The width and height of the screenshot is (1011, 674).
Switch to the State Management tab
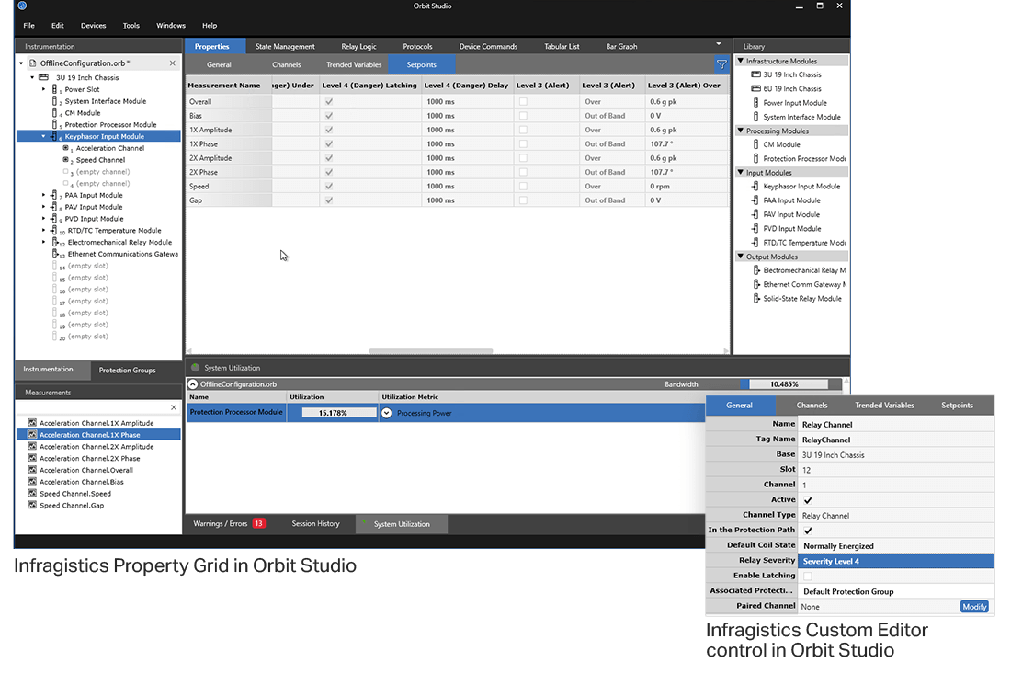point(285,47)
